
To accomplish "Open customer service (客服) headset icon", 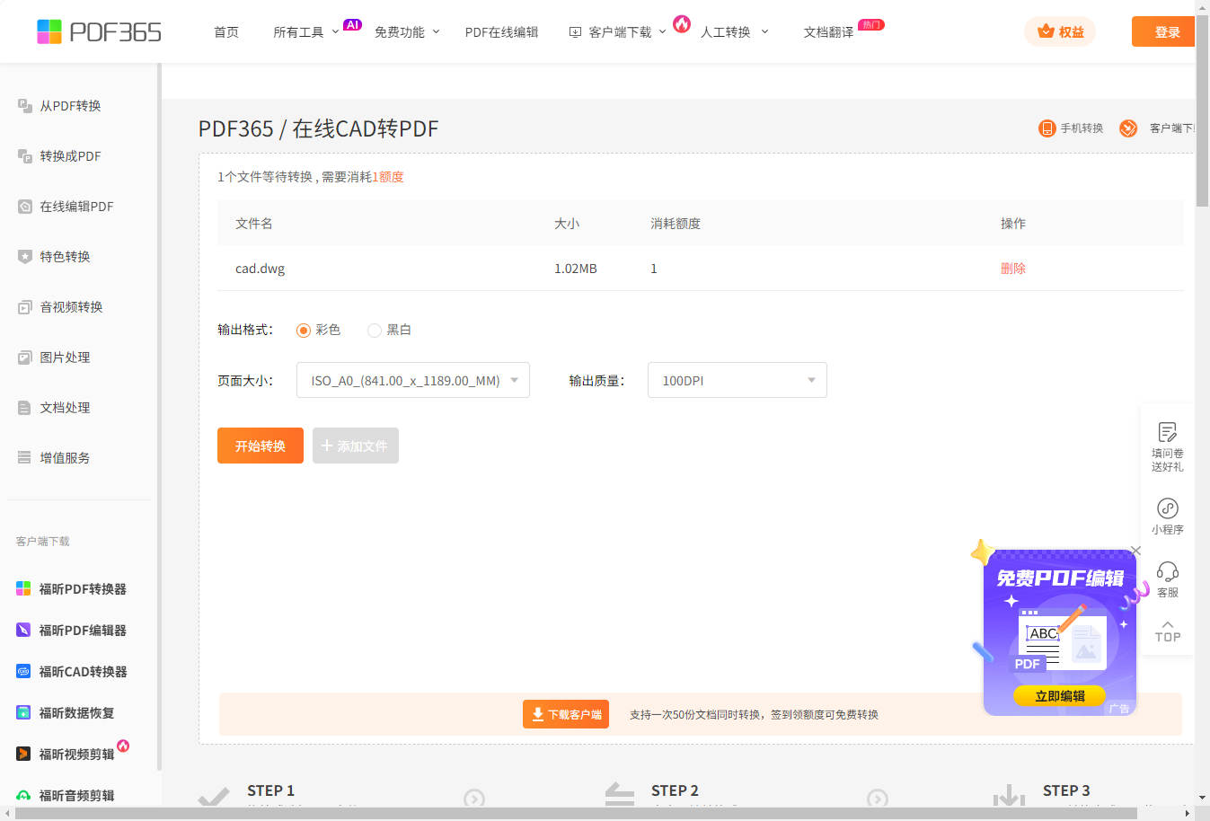I will click(x=1167, y=572).
